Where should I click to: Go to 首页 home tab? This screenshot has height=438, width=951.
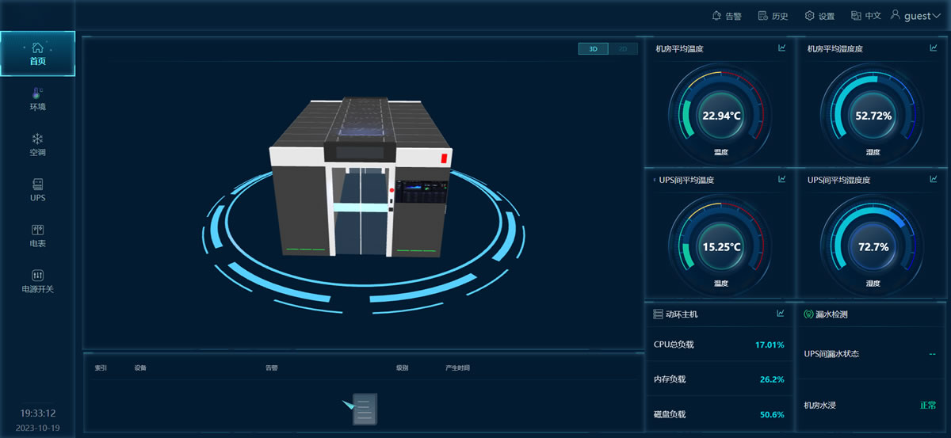37,54
